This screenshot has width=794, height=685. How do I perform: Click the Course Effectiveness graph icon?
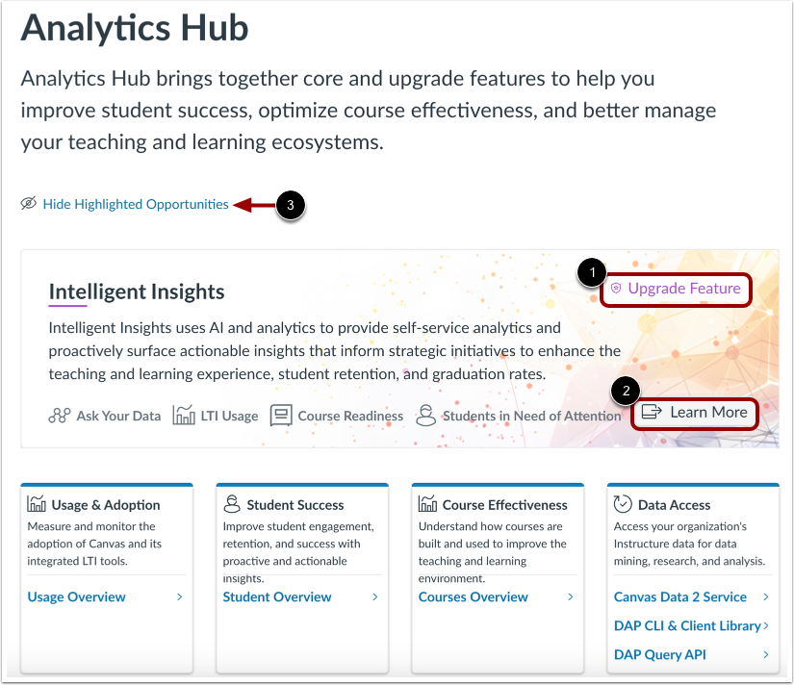[427, 503]
